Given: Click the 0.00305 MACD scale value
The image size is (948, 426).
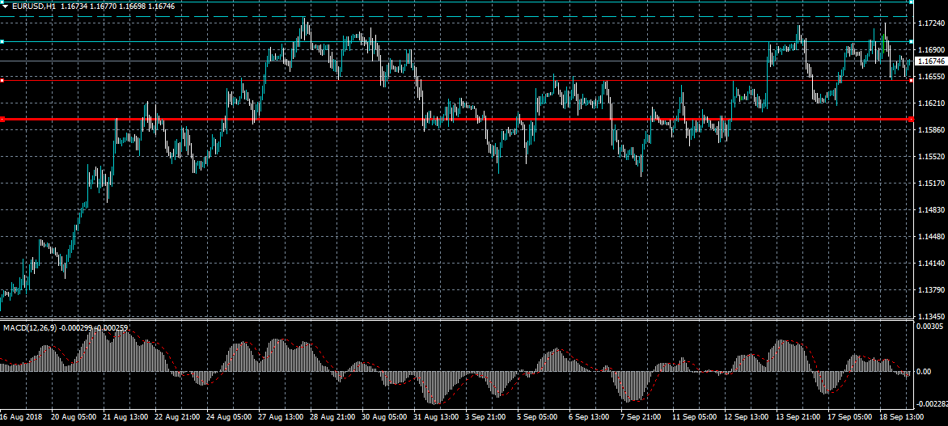Looking at the screenshot, I should [x=930, y=327].
